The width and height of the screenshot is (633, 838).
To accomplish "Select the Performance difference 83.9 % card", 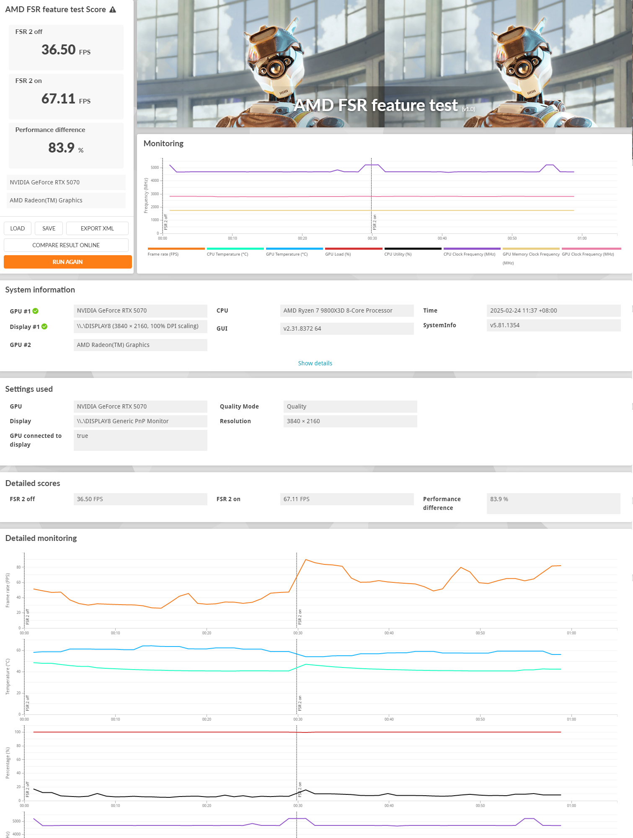I will pos(66,145).
